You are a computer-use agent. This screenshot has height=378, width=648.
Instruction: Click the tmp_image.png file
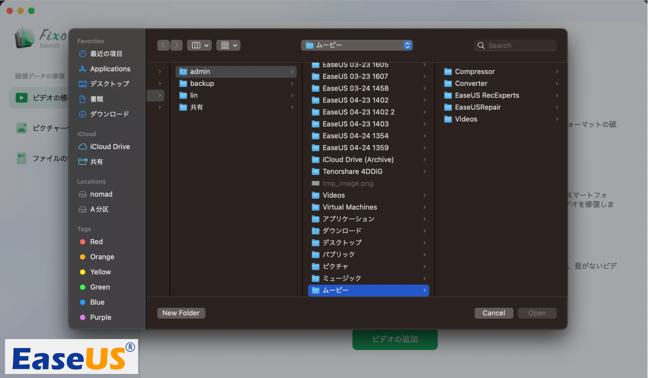[368, 183]
